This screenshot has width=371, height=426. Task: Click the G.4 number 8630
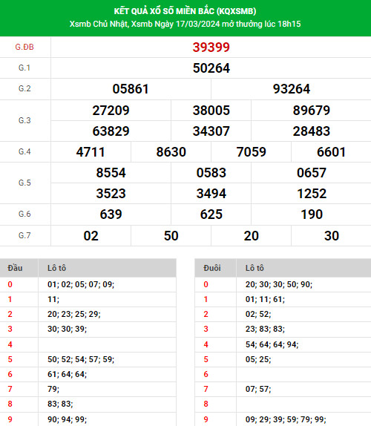pyautogui.click(x=171, y=152)
